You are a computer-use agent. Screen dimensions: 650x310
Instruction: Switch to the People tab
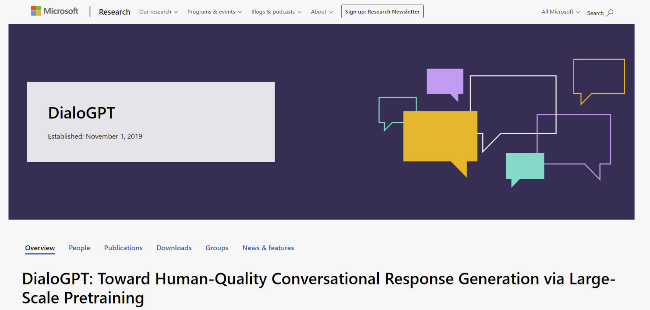click(x=79, y=248)
